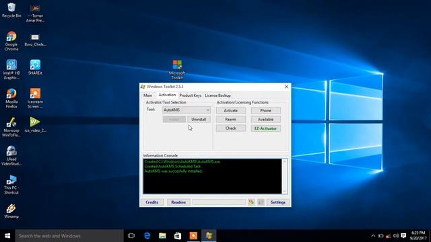Launch Mozilla Firefox from the desktop

(x=11, y=98)
